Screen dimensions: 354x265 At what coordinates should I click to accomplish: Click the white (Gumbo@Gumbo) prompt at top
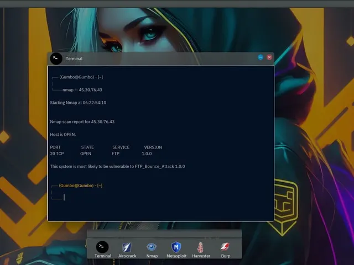81,77
